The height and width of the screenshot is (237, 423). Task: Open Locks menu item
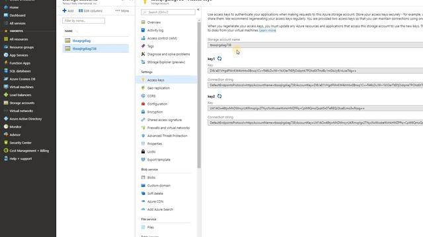(x=151, y=152)
